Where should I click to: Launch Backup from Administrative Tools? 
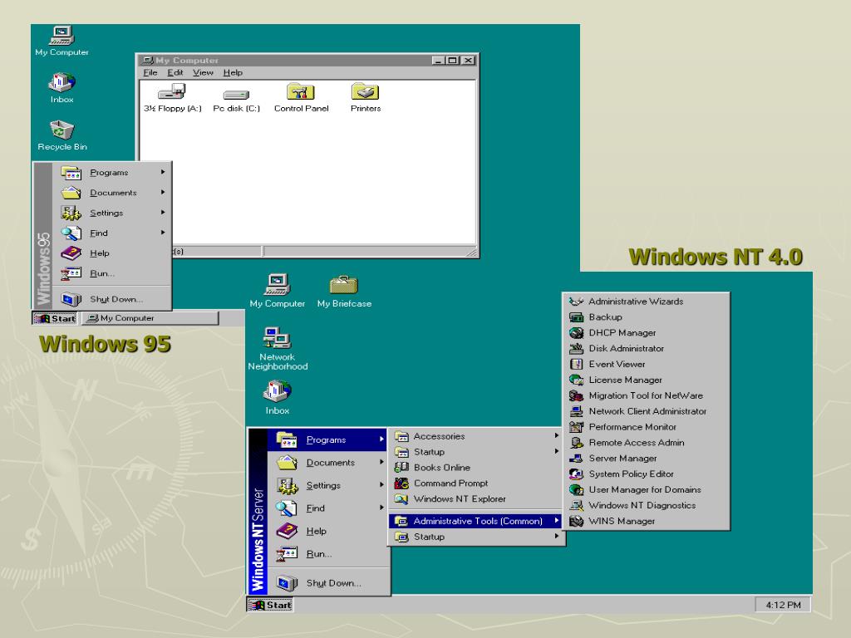coord(646,317)
